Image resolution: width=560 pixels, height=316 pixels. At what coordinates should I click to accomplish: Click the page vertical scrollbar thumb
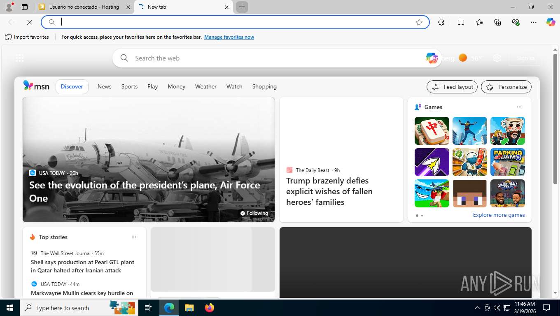(x=555, y=118)
